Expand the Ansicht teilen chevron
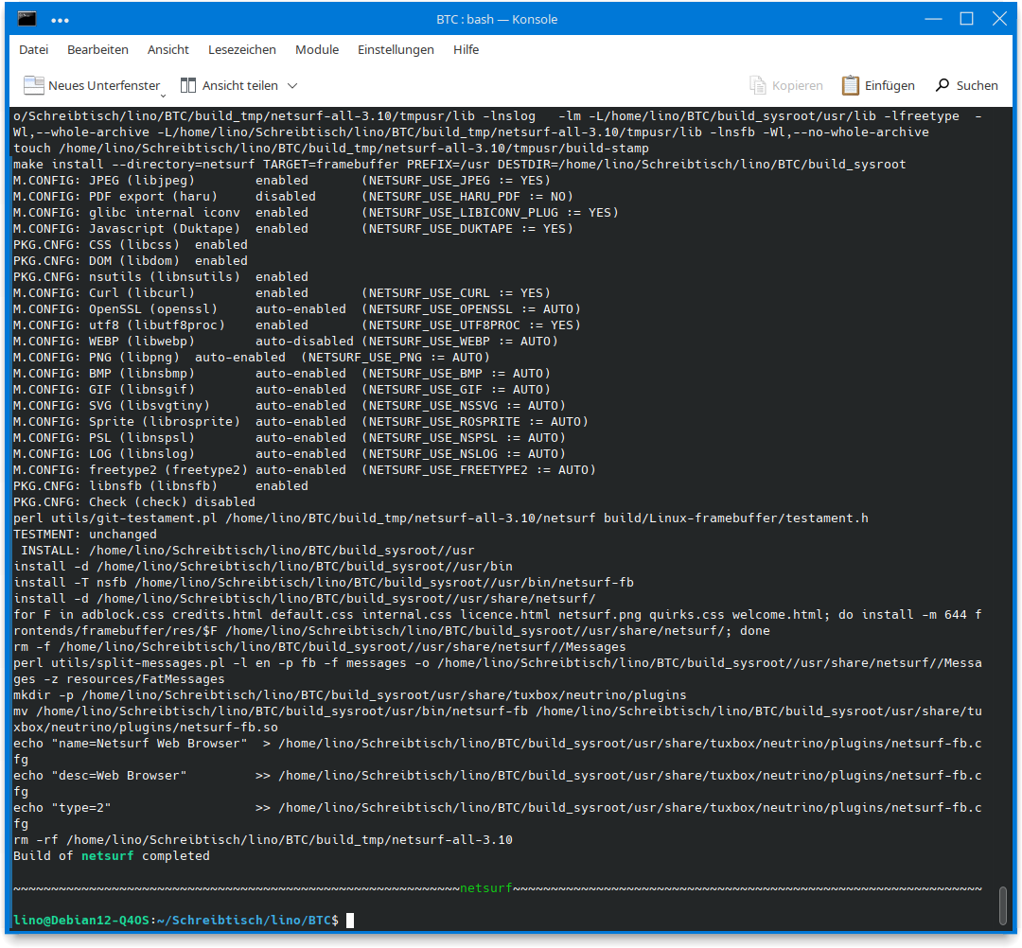The height and width of the screenshot is (948, 1022). 291,85
